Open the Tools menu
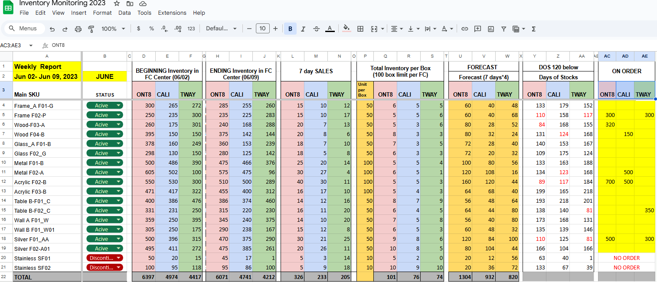 coord(144,13)
